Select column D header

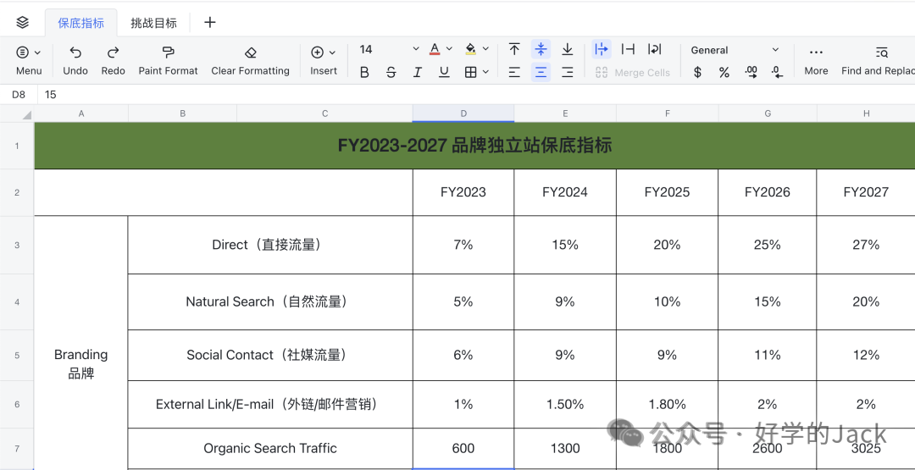463,113
